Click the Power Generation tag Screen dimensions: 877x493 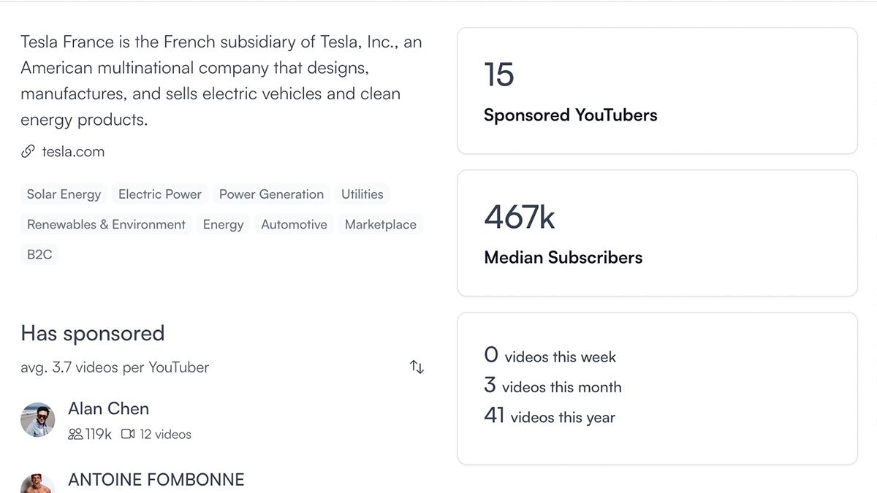coord(271,194)
